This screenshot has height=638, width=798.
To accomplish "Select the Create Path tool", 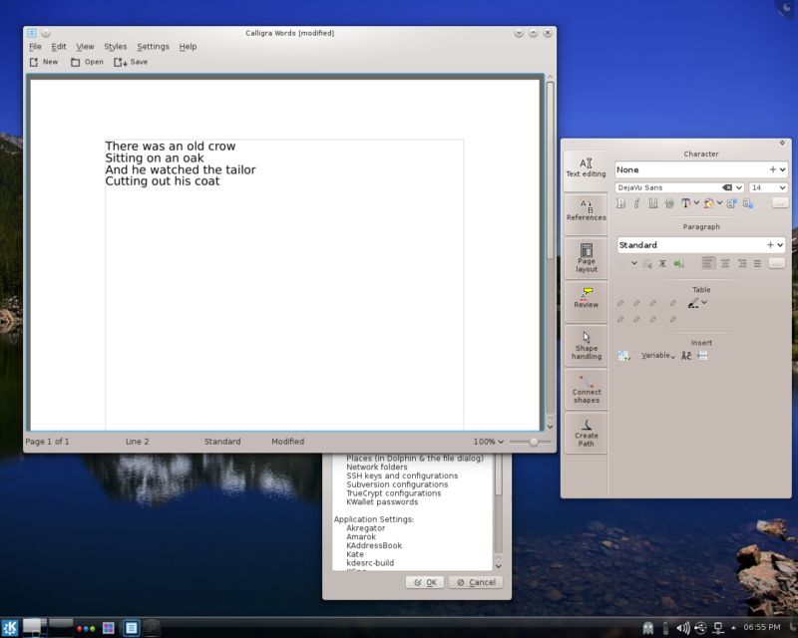I will point(586,432).
